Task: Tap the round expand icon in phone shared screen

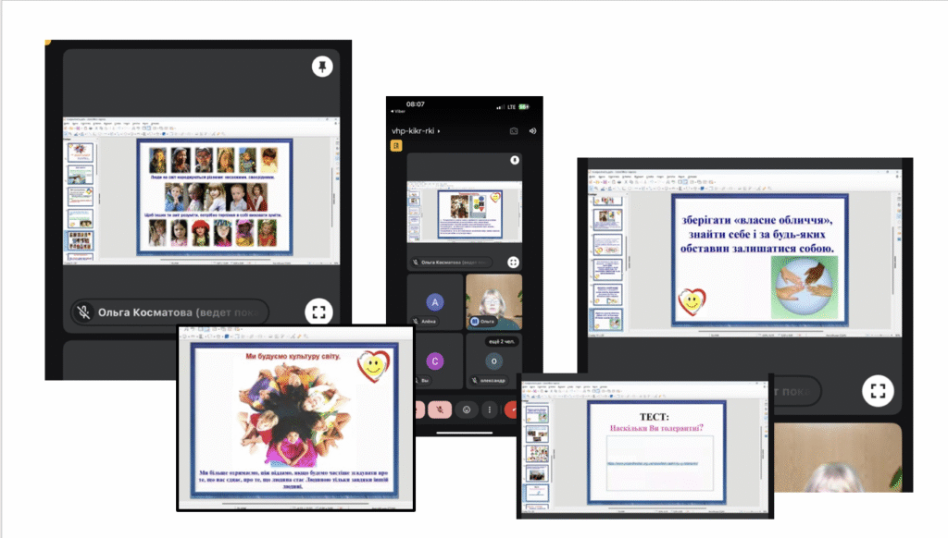Action: click(x=513, y=262)
